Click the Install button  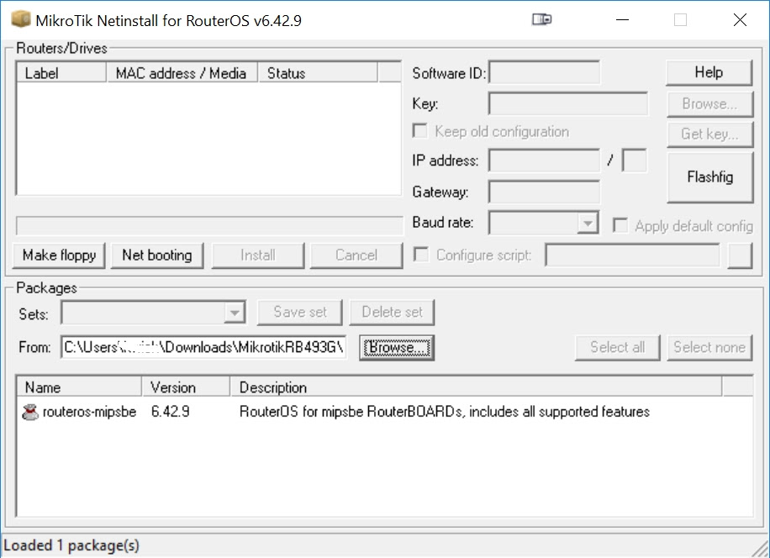click(x=258, y=255)
